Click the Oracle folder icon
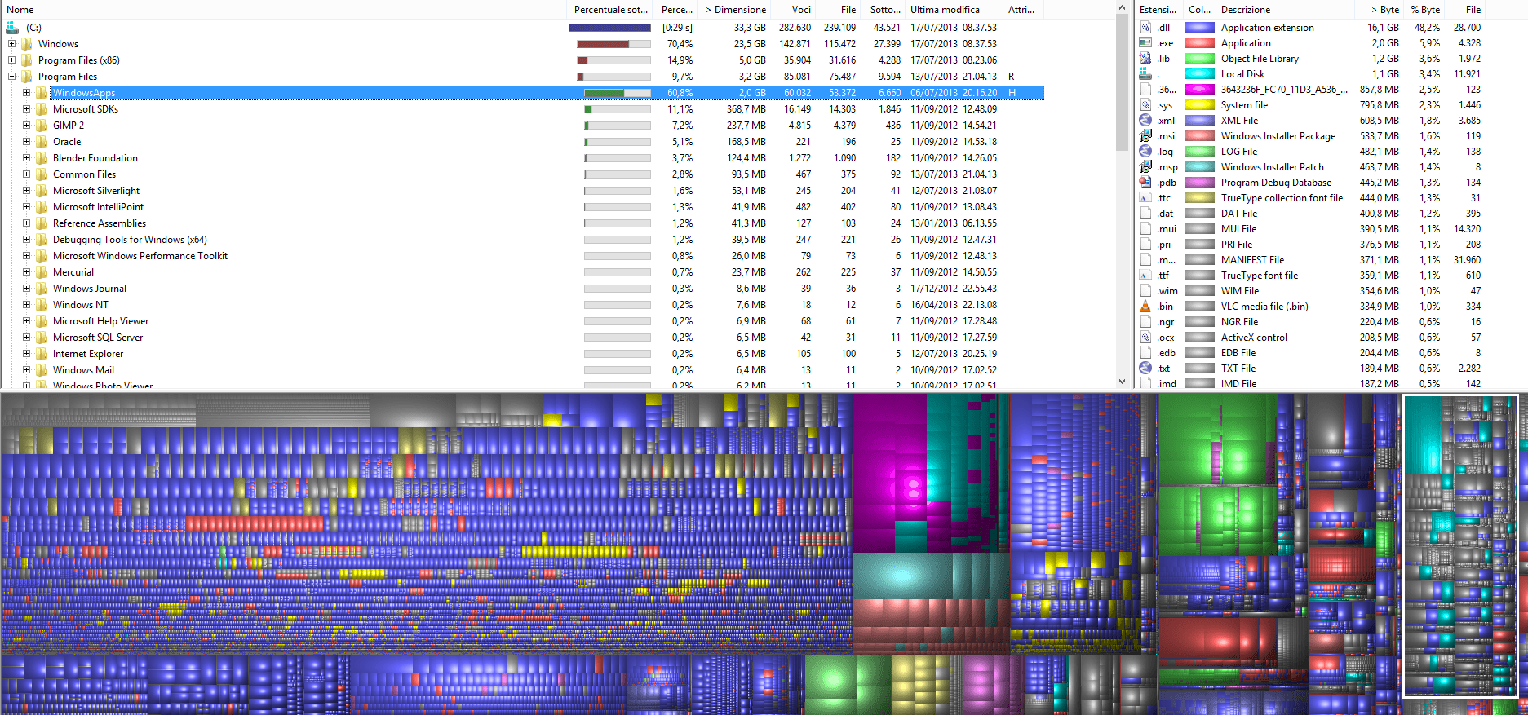Viewport: 1528px width, 715px height. point(42,142)
